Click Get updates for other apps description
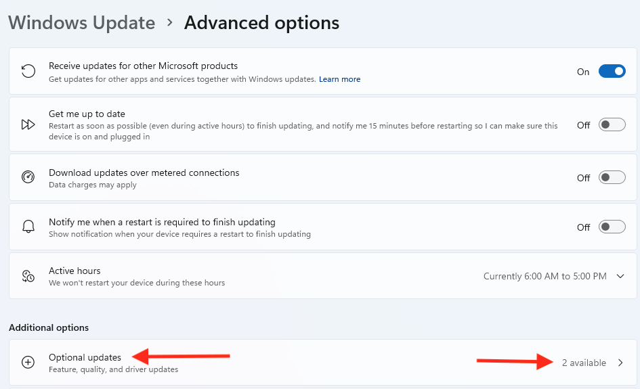The width and height of the screenshot is (640, 389). click(x=182, y=79)
